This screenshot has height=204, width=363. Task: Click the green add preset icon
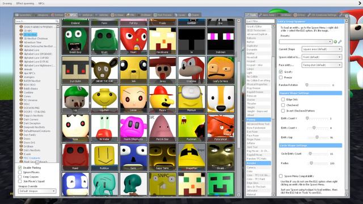pos(335,41)
